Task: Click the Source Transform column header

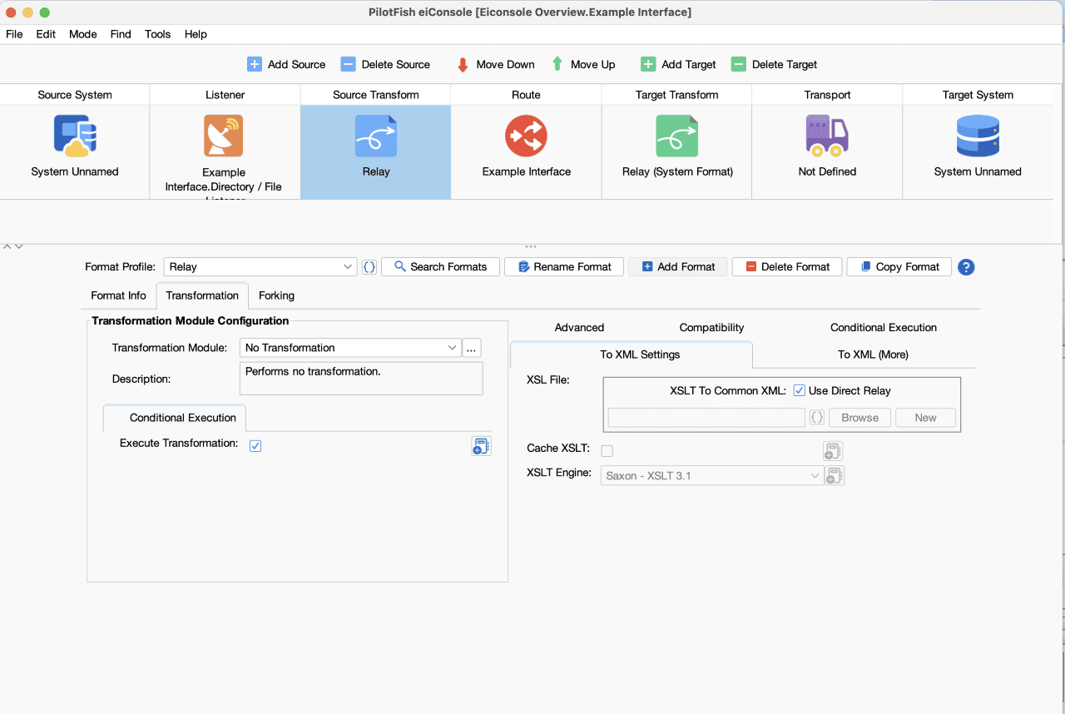Action: pyautogui.click(x=376, y=95)
